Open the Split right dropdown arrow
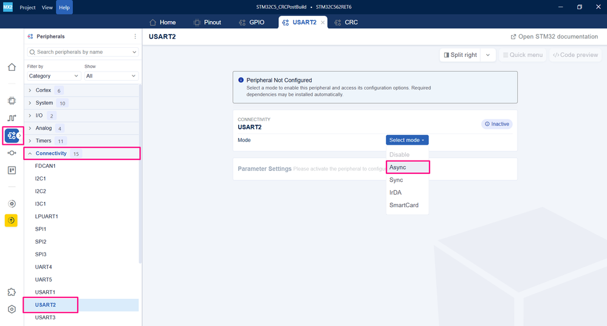This screenshot has height=326, width=607. coord(488,55)
